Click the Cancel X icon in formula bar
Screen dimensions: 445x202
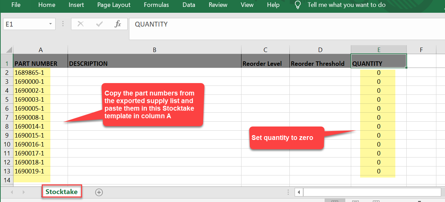(81, 24)
